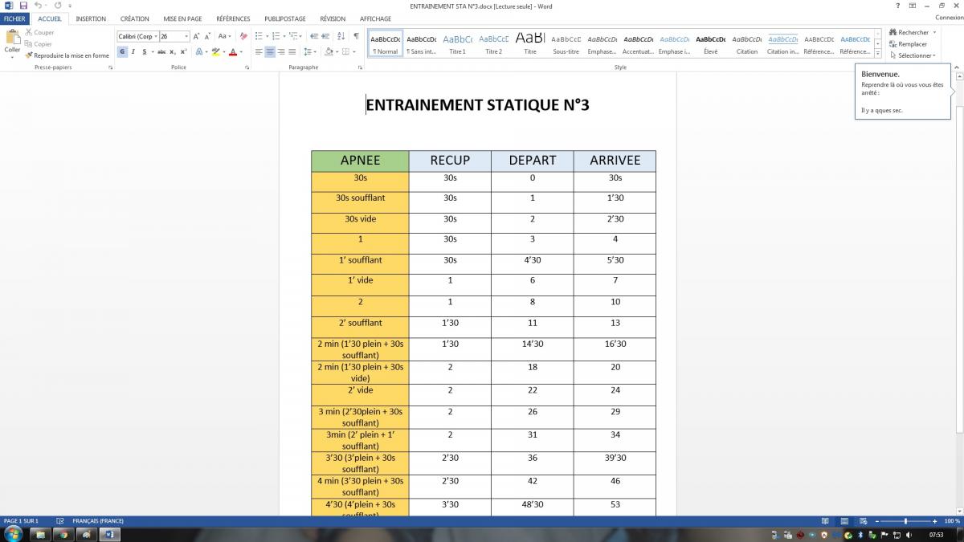The width and height of the screenshot is (964, 542).
Task: Toggle strikethrough (abc) formatting
Action: pos(161,51)
